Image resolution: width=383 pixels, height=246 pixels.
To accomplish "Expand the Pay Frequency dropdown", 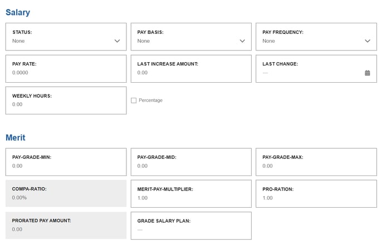I will point(316,37).
